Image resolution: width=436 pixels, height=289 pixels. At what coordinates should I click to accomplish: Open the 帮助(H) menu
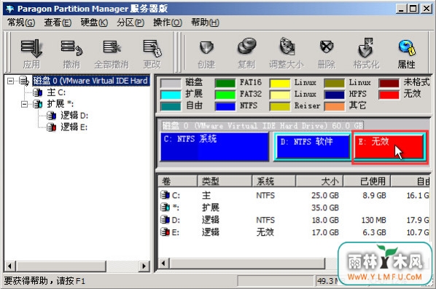[x=205, y=23]
